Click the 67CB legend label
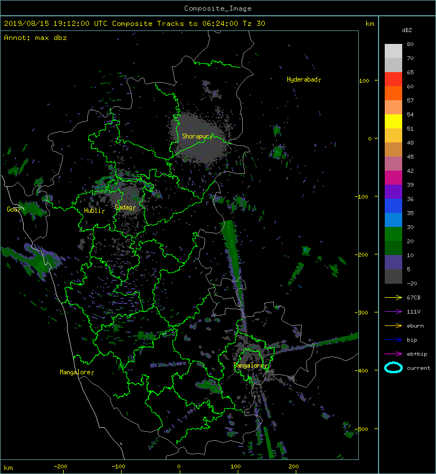The width and height of the screenshot is (436, 474). point(413,297)
